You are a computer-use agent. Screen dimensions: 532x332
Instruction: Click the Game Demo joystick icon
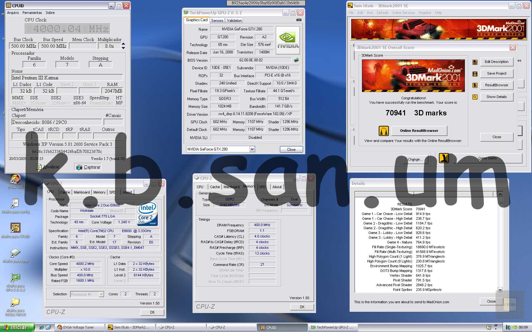click(x=444, y=158)
